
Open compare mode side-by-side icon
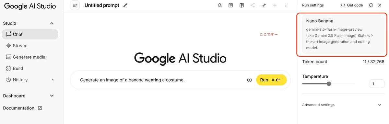tap(242, 5)
